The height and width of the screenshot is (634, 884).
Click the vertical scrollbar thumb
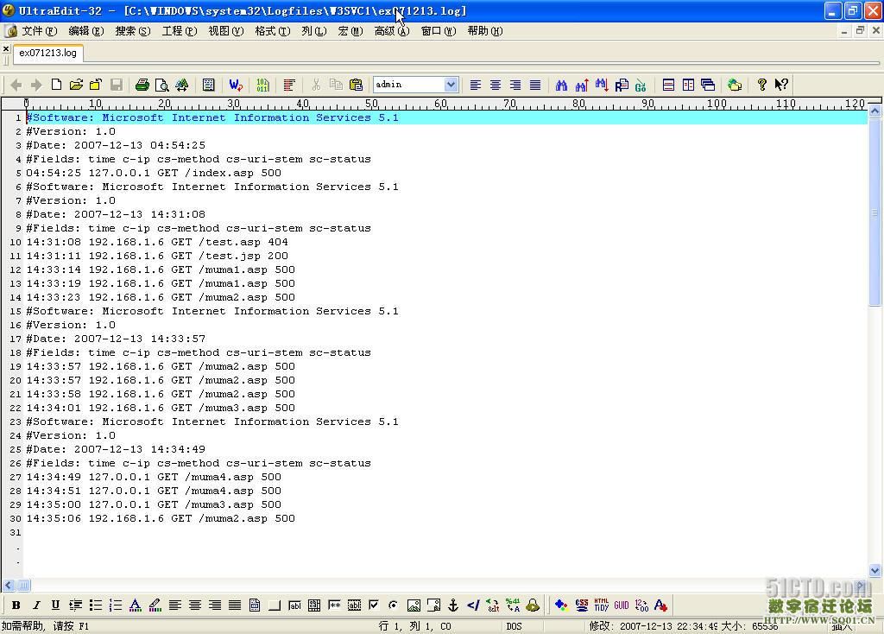(875, 212)
